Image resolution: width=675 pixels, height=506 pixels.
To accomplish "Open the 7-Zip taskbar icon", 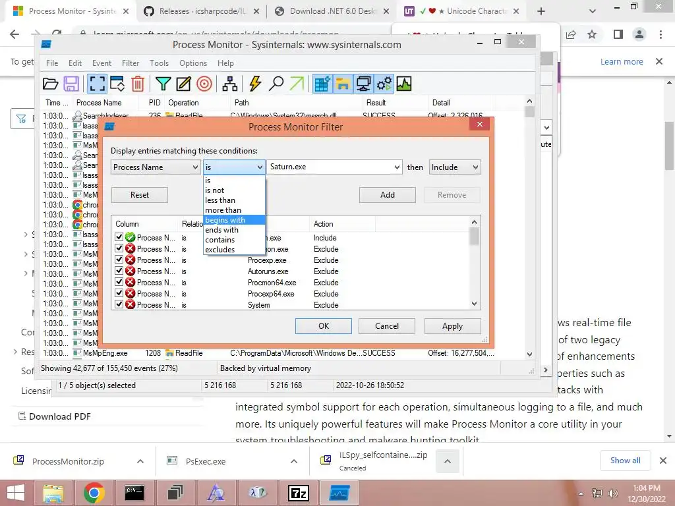I will 298,493.
